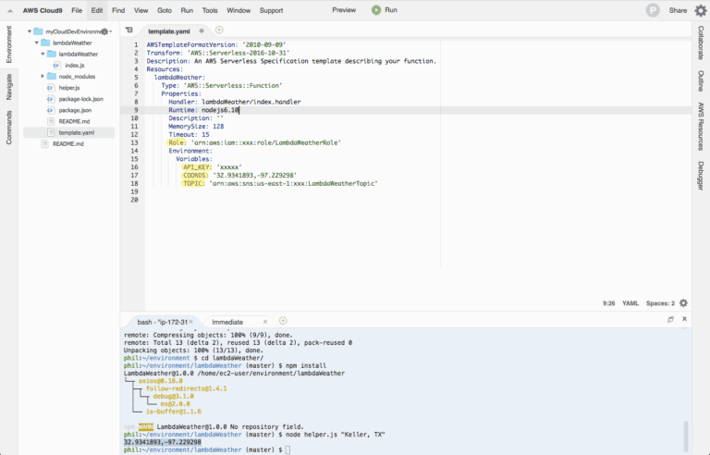Collapse the inner lambdaWeather folder
The width and height of the screenshot is (710, 455).
43,54
